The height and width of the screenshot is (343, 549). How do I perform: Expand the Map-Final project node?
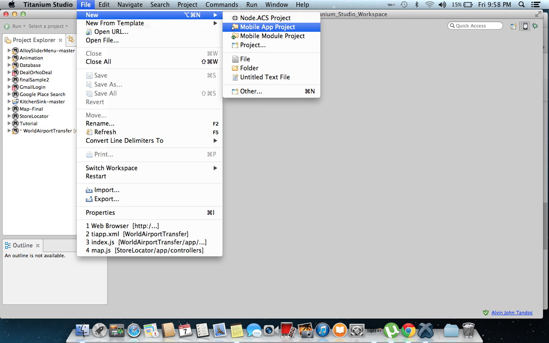tap(9, 109)
